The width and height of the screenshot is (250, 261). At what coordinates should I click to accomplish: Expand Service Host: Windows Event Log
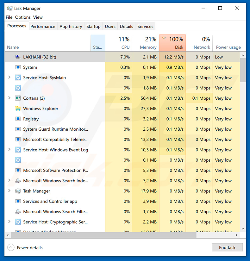click(9, 150)
